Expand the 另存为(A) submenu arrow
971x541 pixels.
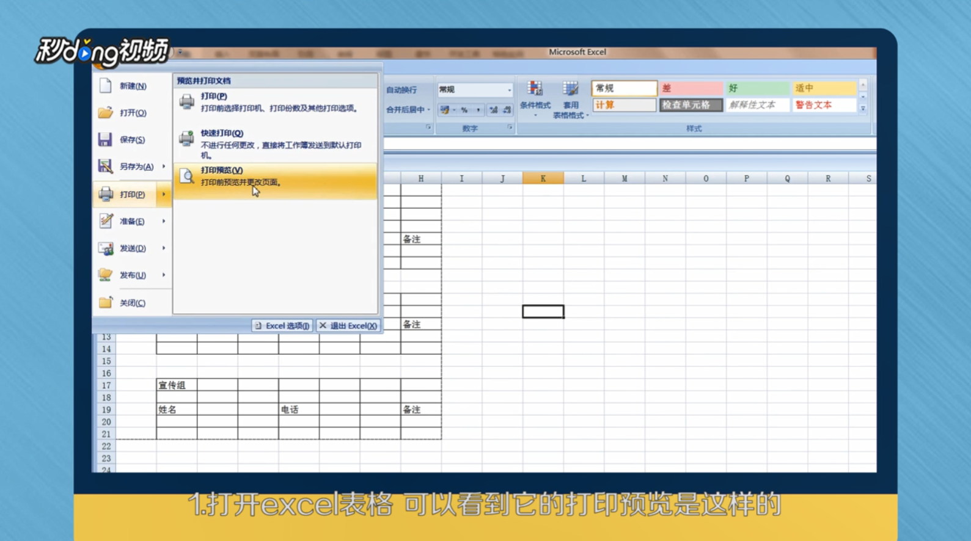(164, 166)
